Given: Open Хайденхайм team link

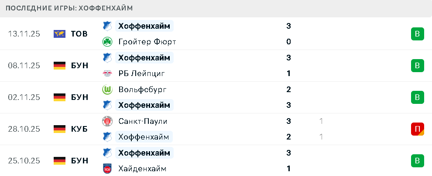Looking at the screenshot, I should 142,169.
